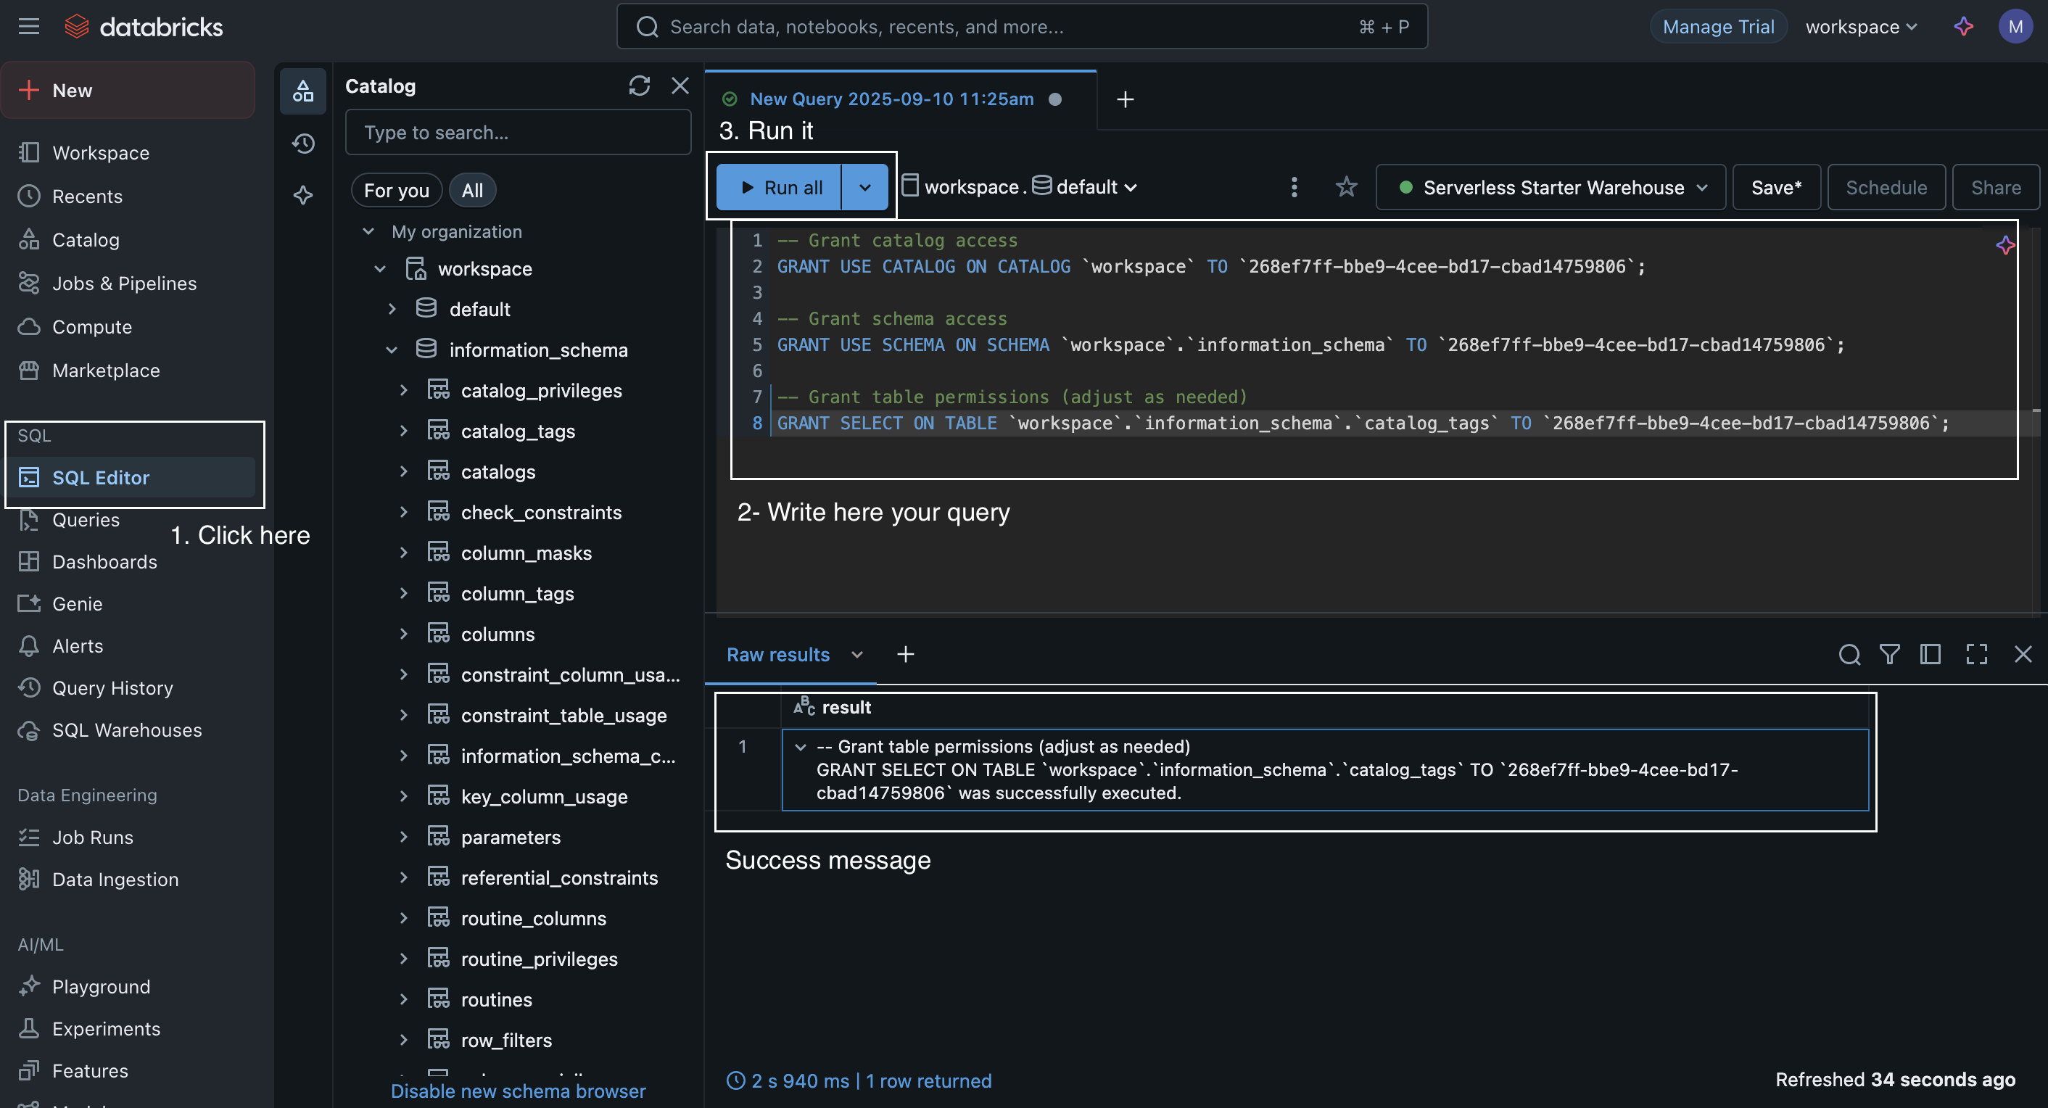The image size is (2048, 1108).
Task: Select the All filter
Action: click(472, 190)
